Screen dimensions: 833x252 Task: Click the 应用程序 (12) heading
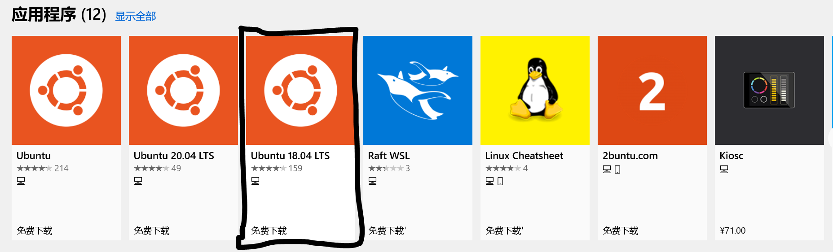59,15
